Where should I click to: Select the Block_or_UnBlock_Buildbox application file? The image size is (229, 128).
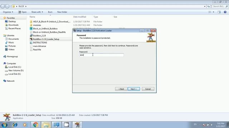click(x=44, y=28)
